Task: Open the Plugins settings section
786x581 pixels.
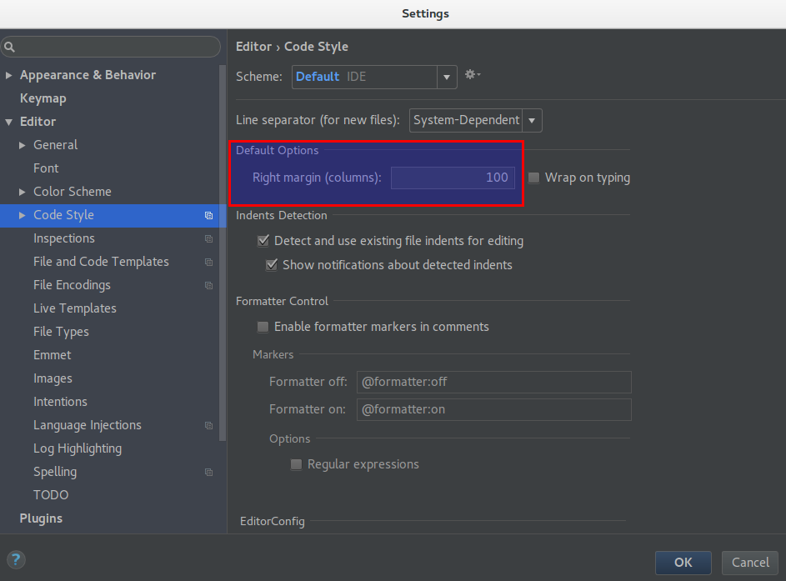Action: click(40, 518)
